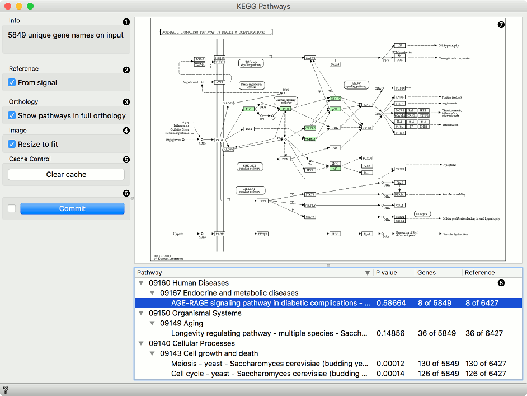Collapse the 09149 Aging branch

pos(152,323)
